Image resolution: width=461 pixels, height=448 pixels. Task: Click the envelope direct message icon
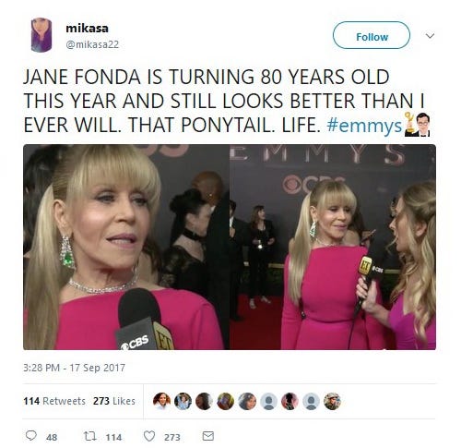point(208,436)
